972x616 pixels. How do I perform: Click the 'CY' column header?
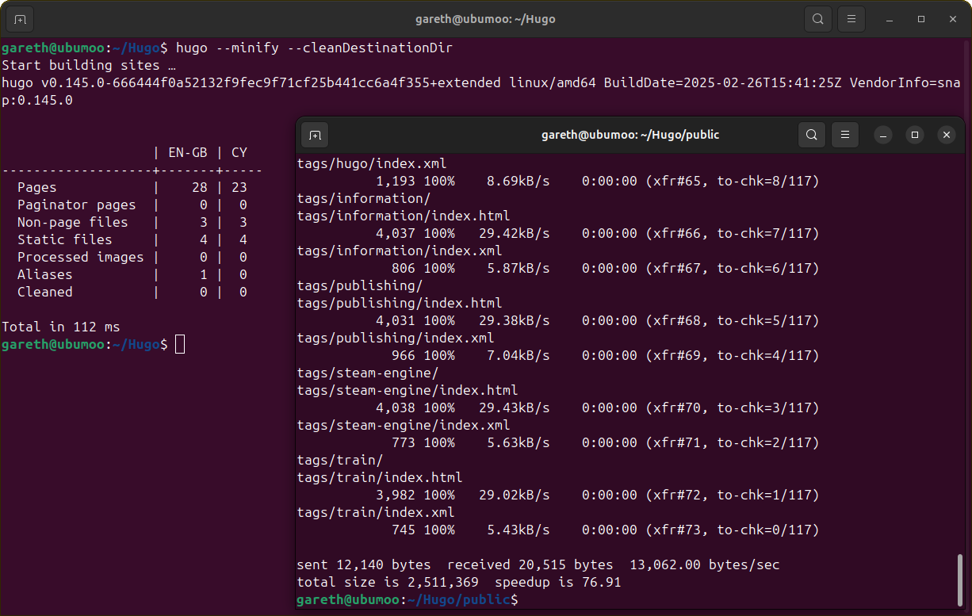coord(239,152)
